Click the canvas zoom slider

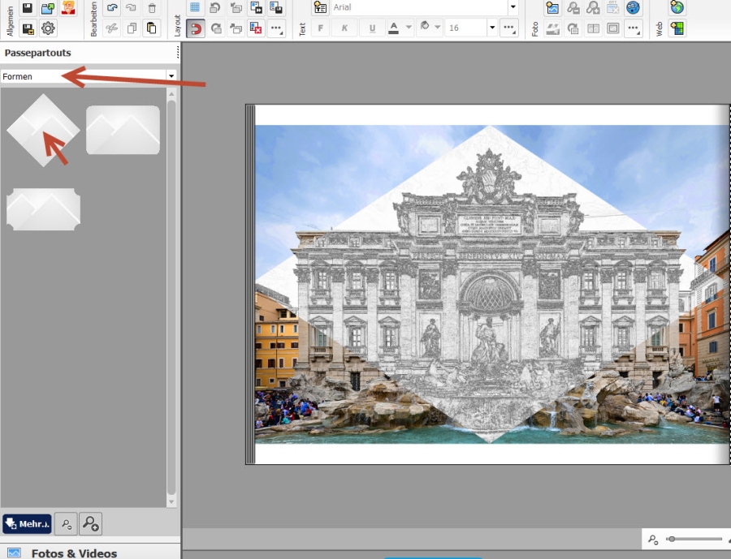[694, 539]
